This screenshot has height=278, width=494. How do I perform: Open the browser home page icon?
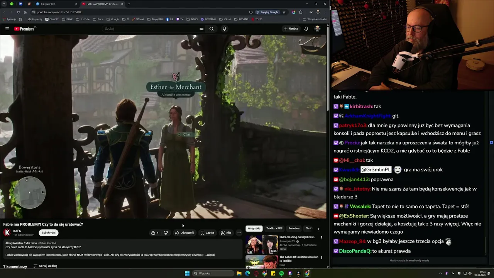pyautogui.click(x=25, y=12)
